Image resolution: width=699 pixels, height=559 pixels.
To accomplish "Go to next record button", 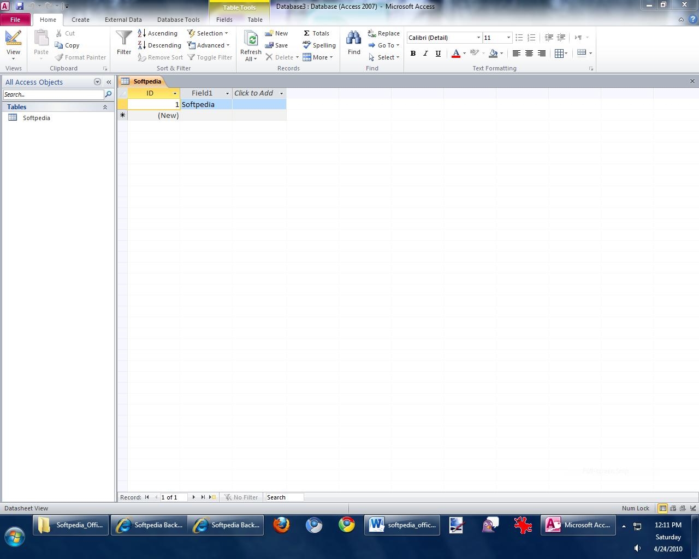I will [x=193, y=497].
